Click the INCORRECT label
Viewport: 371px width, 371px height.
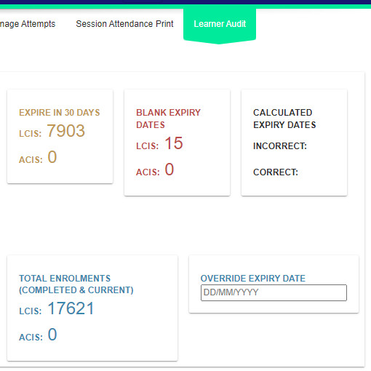[x=280, y=146]
